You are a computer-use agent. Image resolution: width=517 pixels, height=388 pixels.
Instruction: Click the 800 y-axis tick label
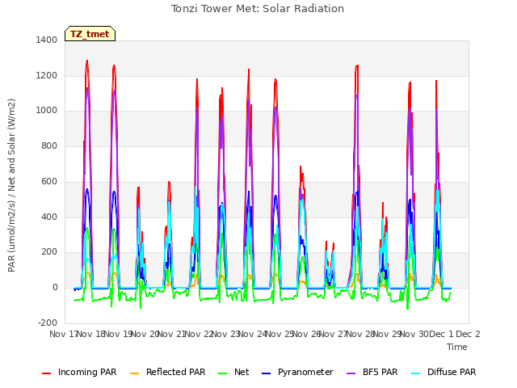49,145
